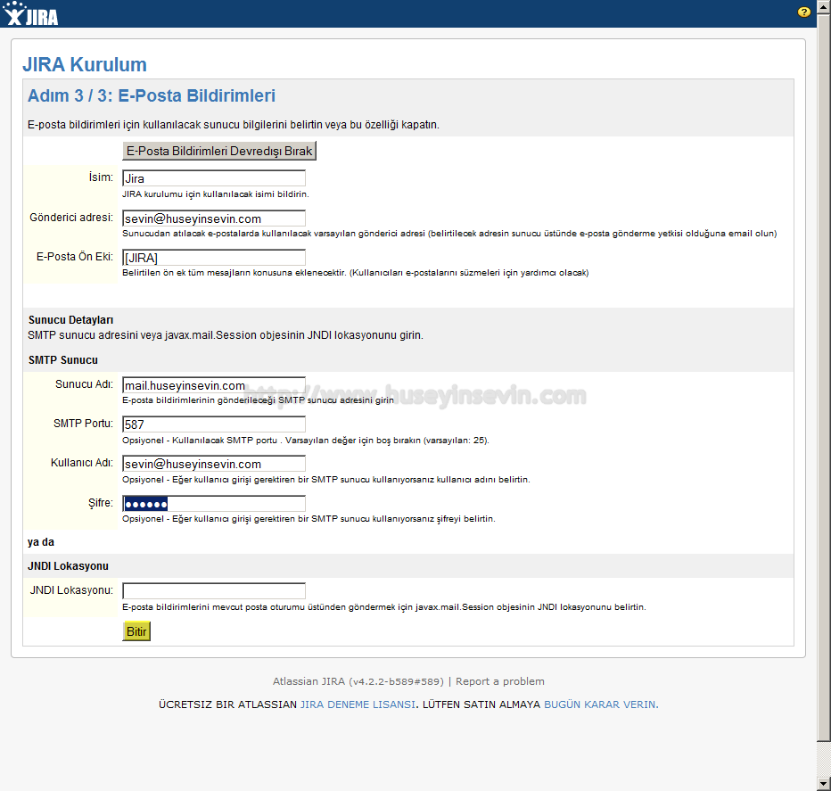This screenshot has height=791, width=831.
Task: Click the 'E-Posta Ön Eki:' label
Action: point(75,257)
